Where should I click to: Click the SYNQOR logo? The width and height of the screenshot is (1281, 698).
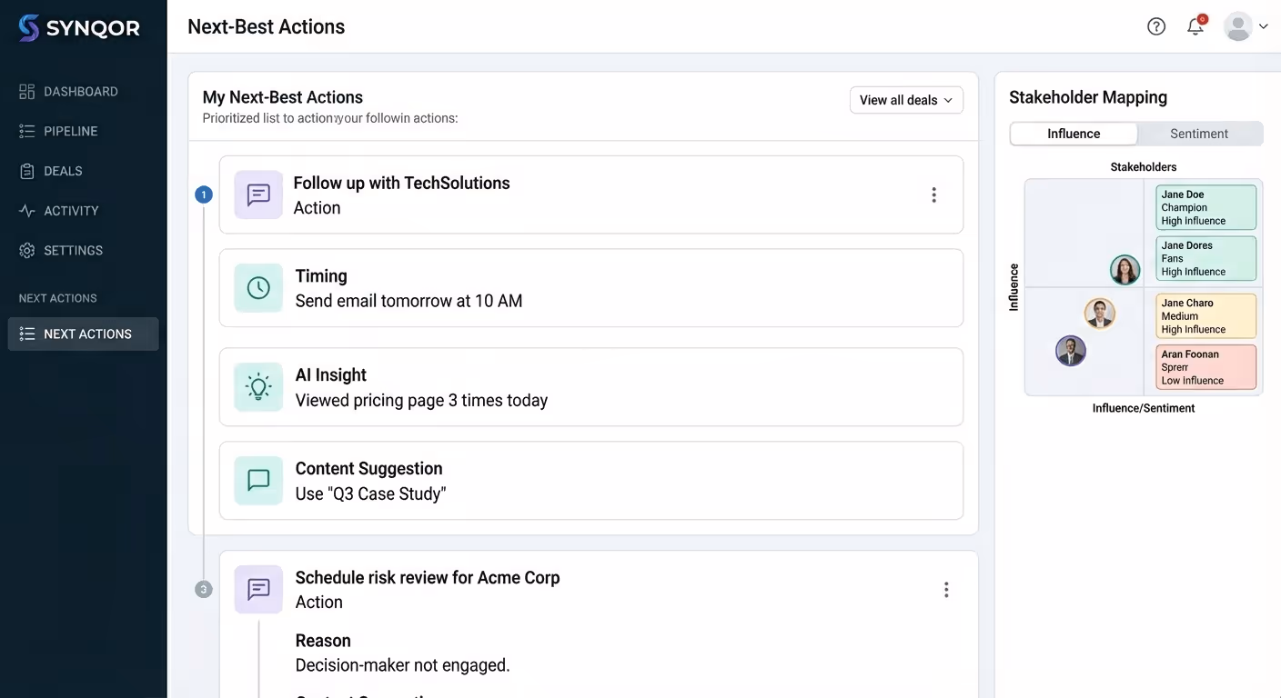[79, 28]
